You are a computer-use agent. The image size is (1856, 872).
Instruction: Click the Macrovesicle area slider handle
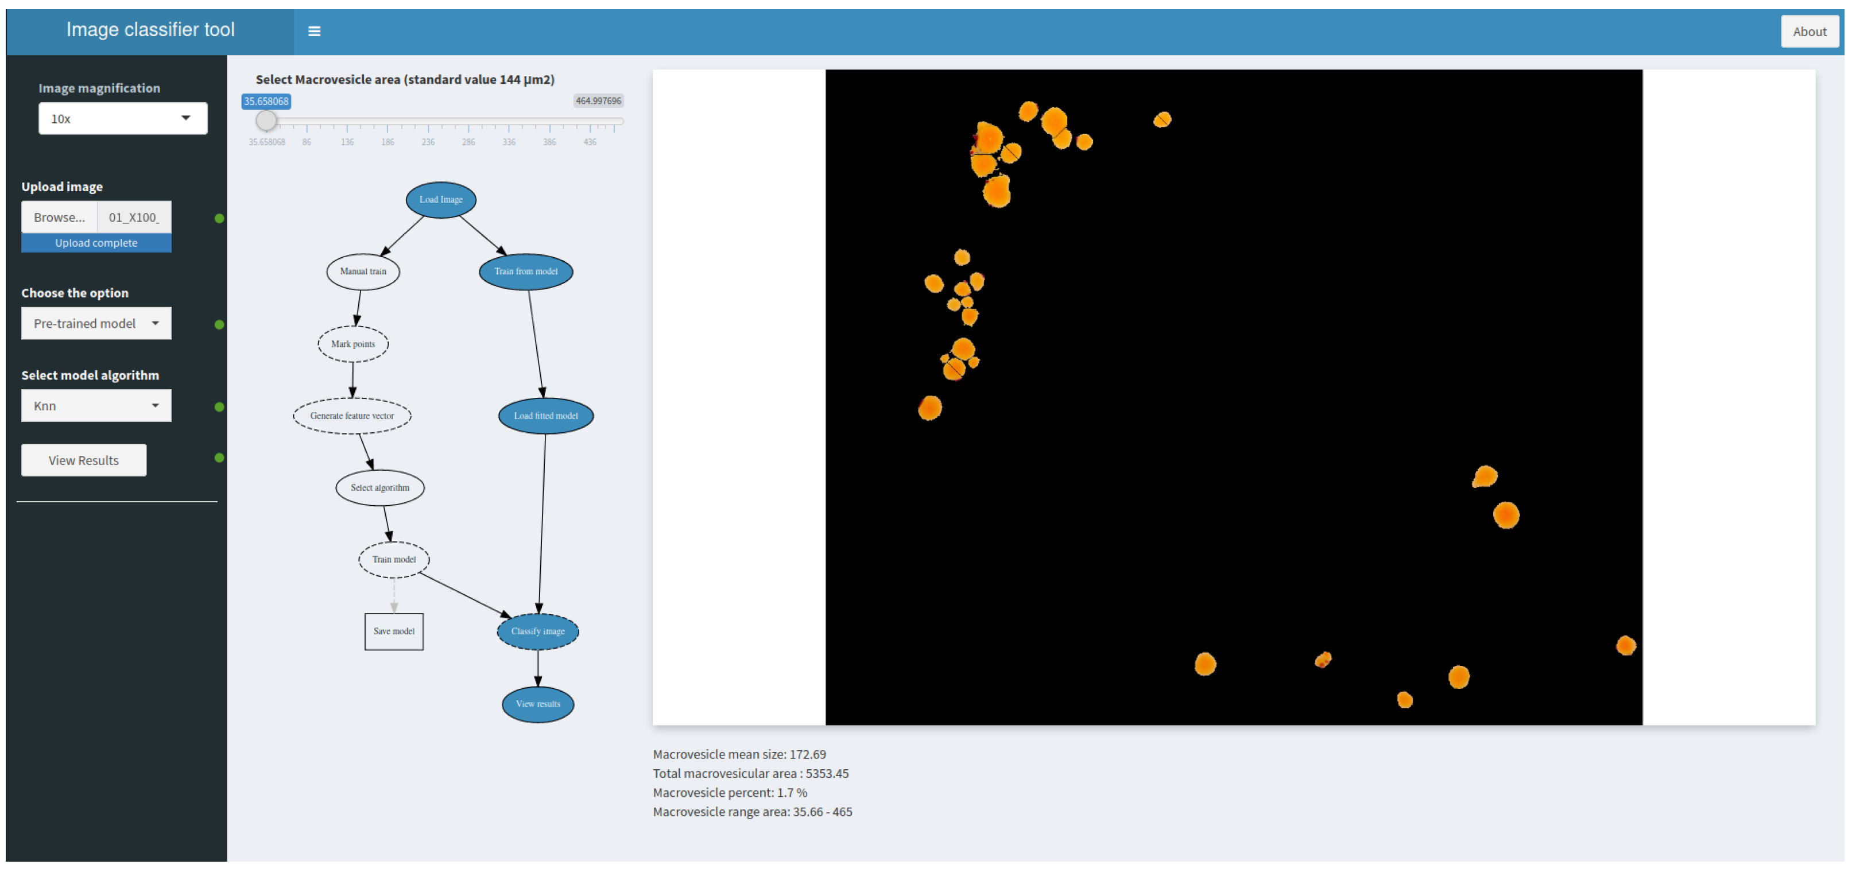point(266,121)
